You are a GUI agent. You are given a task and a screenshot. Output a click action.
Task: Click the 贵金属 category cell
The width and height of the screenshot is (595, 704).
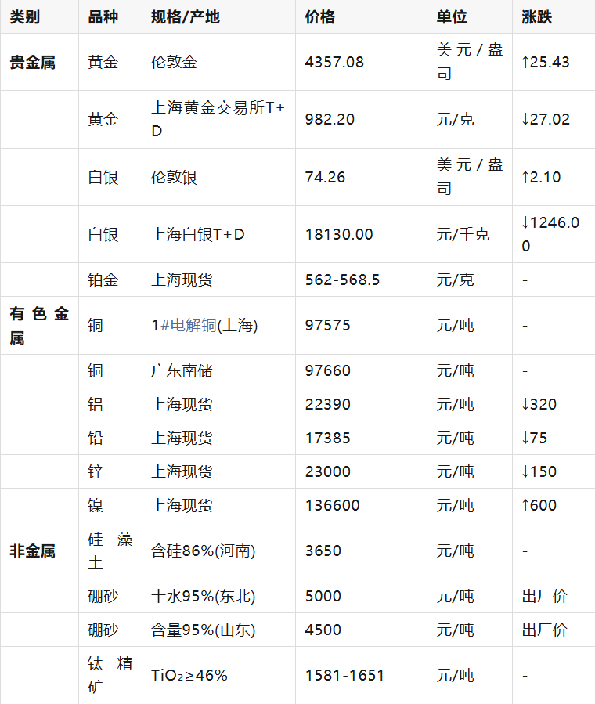click(32, 63)
